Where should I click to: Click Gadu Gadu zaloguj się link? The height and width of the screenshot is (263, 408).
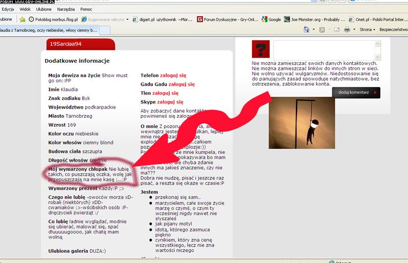(182, 84)
